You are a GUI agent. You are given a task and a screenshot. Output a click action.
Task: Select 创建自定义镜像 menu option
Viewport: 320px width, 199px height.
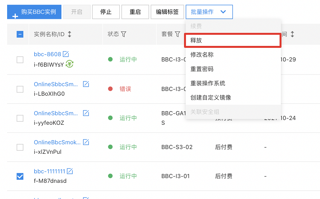pos(233,98)
